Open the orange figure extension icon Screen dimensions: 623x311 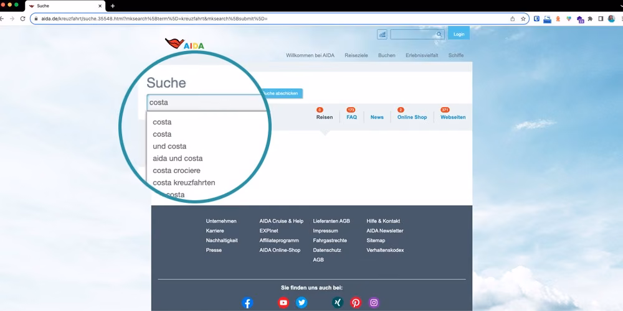coord(558,19)
